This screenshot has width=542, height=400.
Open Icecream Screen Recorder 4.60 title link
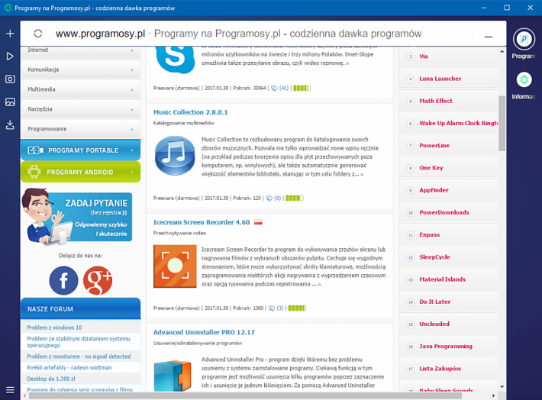coord(202,222)
